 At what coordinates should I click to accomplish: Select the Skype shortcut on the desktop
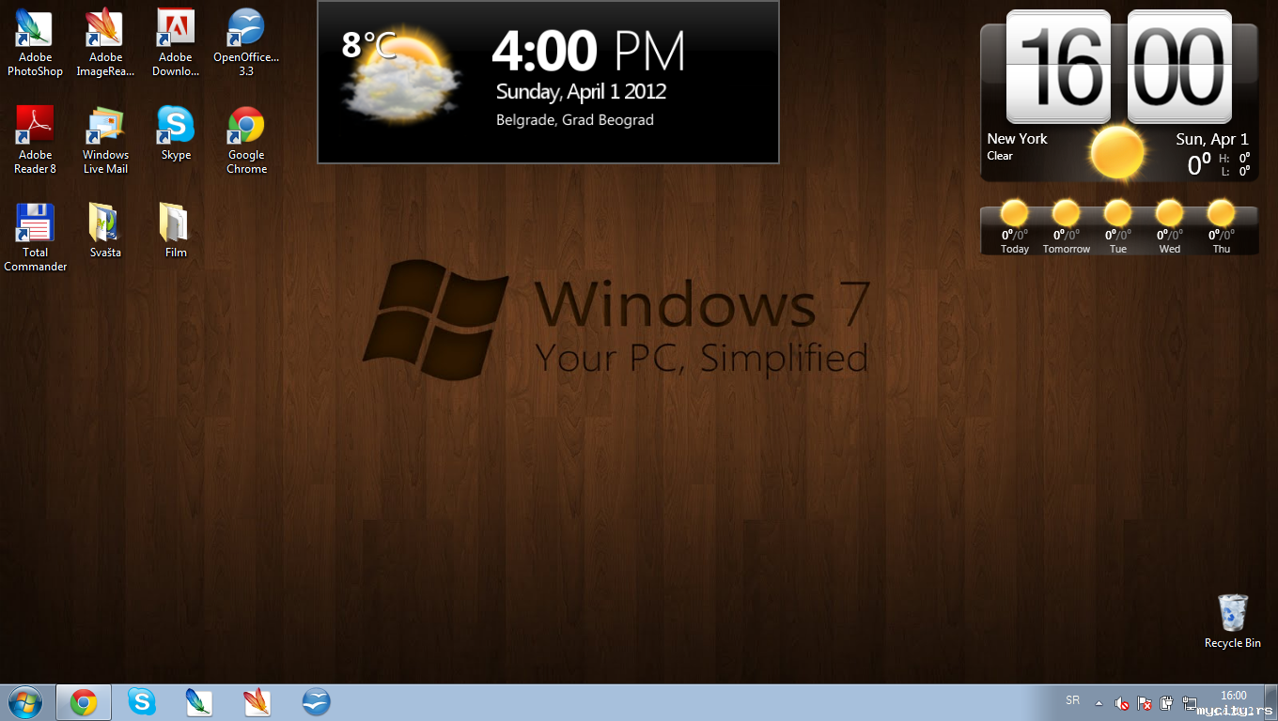point(176,133)
